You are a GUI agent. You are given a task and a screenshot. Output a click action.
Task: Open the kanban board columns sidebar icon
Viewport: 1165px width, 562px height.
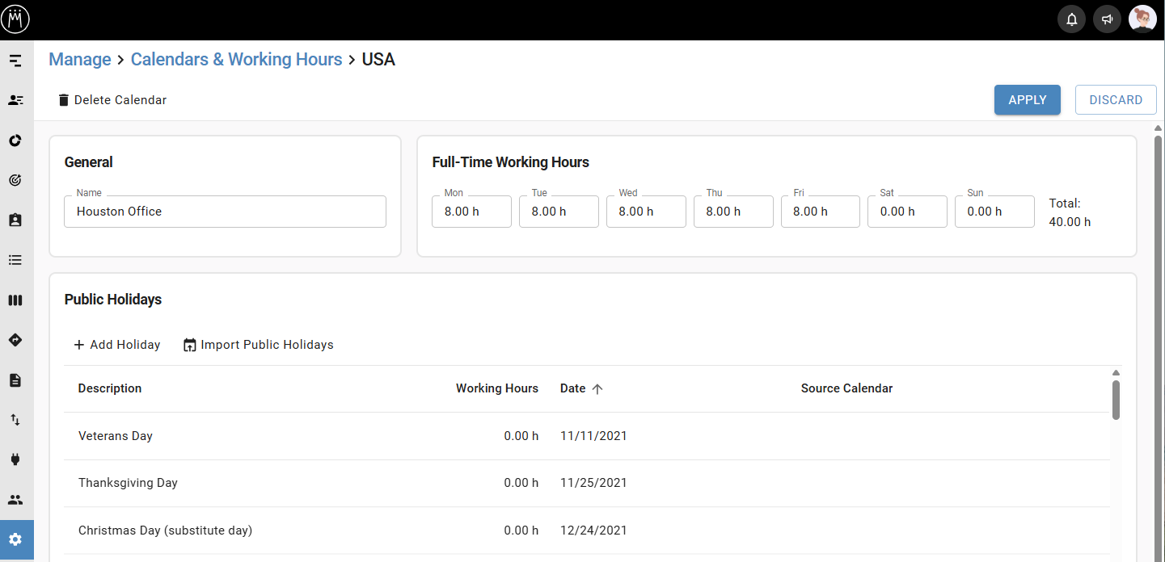tap(15, 300)
